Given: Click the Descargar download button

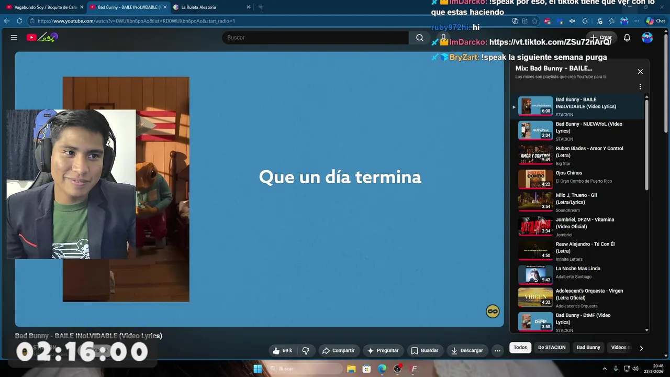Looking at the screenshot, I should click(x=467, y=351).
